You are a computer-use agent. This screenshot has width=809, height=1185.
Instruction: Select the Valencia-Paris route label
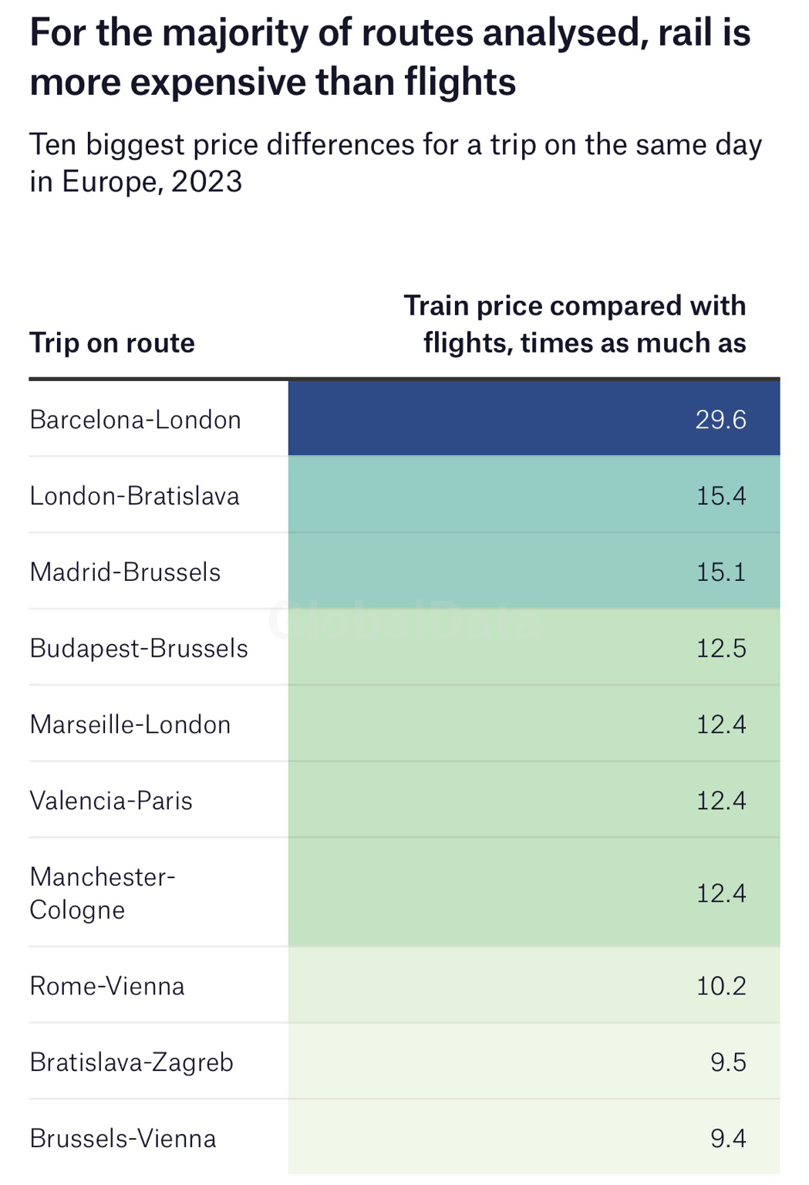[x=111, y=801]
